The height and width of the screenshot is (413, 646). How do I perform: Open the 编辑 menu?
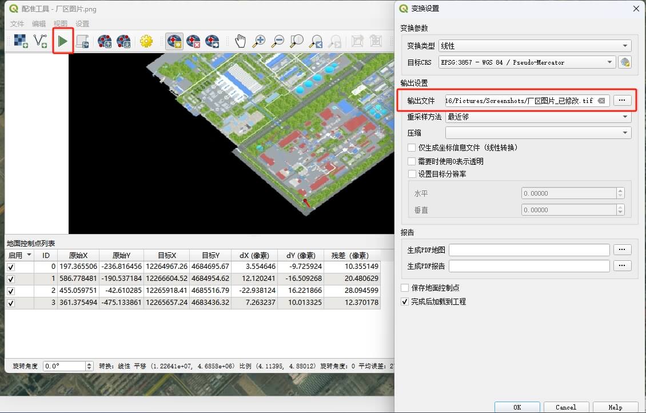point(39,23)
